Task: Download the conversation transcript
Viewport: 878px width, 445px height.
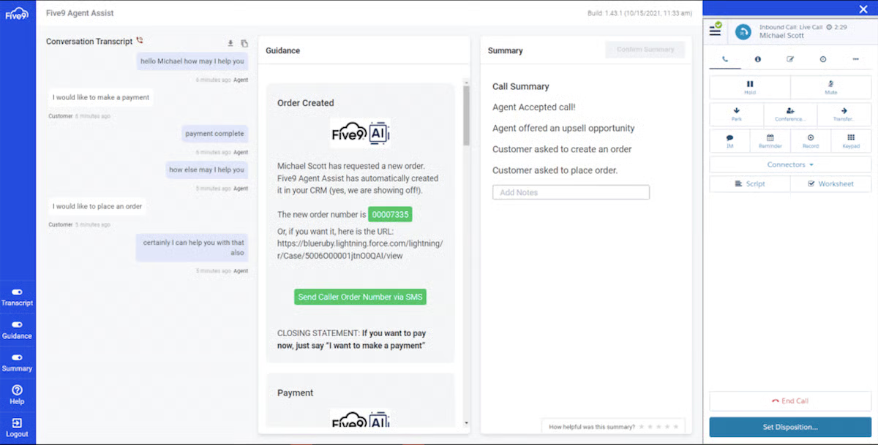Action: (x=231, y=43)
